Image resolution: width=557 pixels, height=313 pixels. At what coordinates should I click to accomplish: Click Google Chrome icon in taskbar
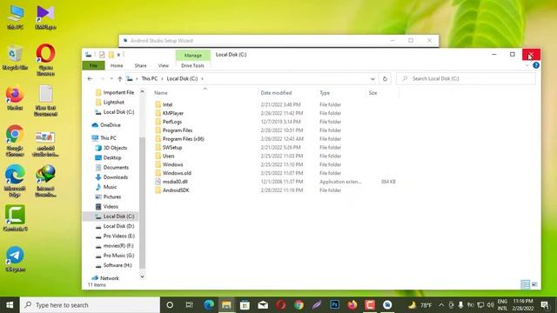pyautogui.click(x=299, y=305)
